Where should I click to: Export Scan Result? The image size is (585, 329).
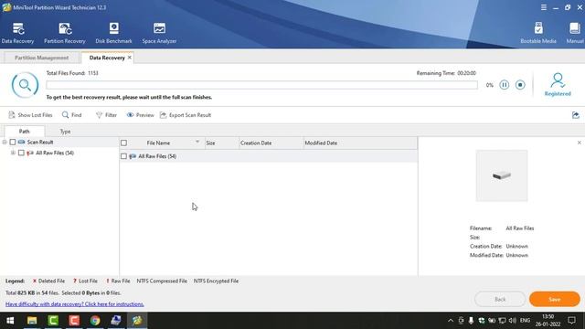pyautogui.click(x=186, y=115)
